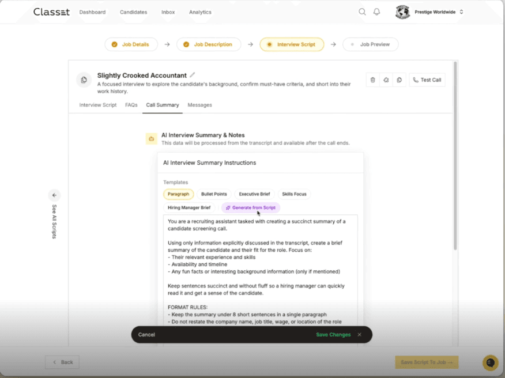Viewport: 505px width, 378px height.
Task: Select the Bullet Points template
Action: (x=214, y=194)
